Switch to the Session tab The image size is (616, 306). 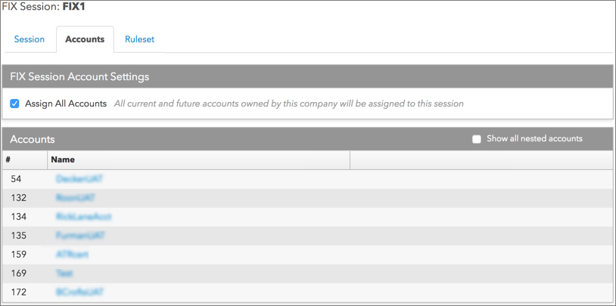click(x=29, y=39)
